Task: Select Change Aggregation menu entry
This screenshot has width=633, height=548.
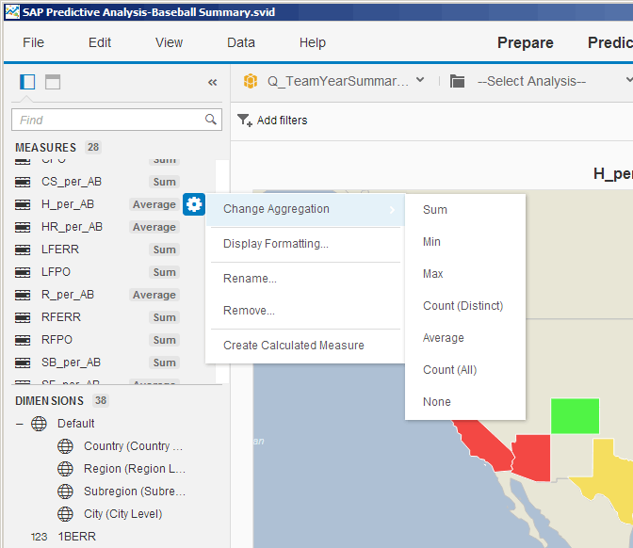Action: 305,209
